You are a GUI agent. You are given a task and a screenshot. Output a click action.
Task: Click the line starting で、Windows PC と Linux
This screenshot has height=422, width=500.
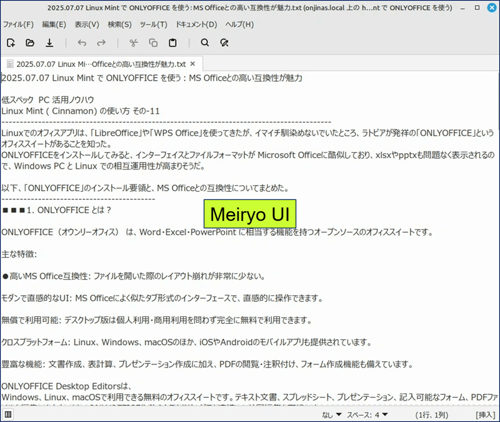click(103, 166)
